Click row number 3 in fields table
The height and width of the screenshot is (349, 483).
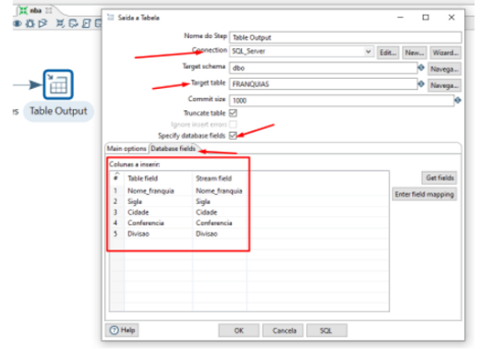(115, 212)
